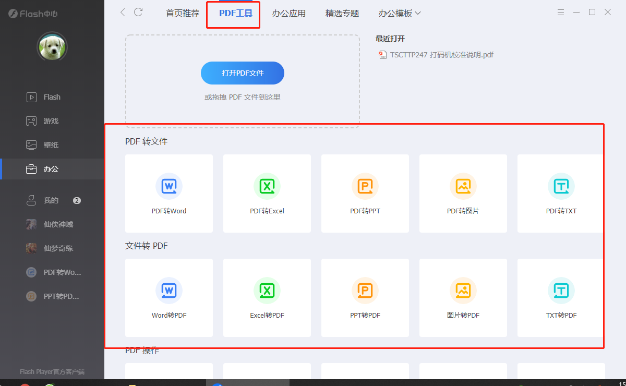
Task: Click the puppy profile avatar
Action: point(52,47)
